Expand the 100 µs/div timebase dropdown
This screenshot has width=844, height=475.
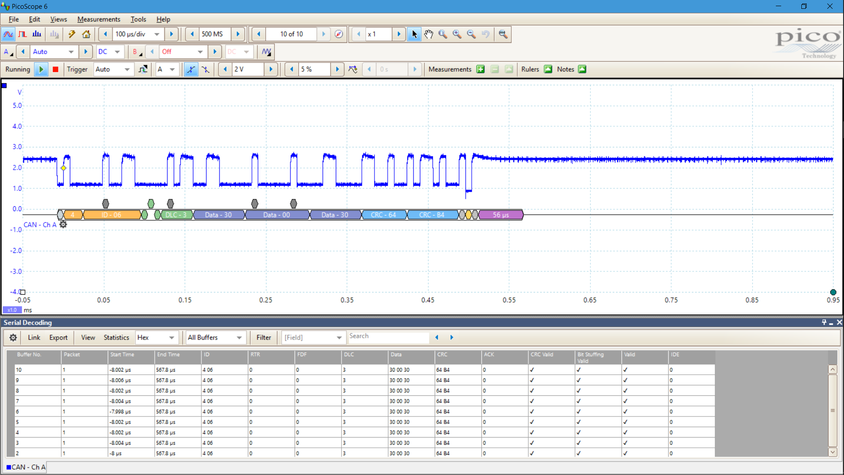coord(157,34)
